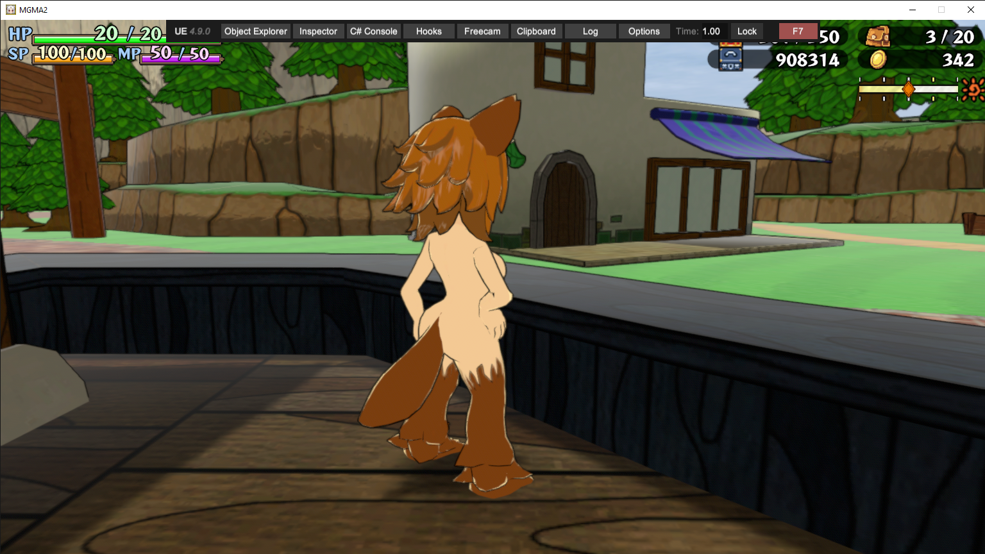The image size is (985, 554).
Task: Click the Lock time button
Action: pos(747,31)
